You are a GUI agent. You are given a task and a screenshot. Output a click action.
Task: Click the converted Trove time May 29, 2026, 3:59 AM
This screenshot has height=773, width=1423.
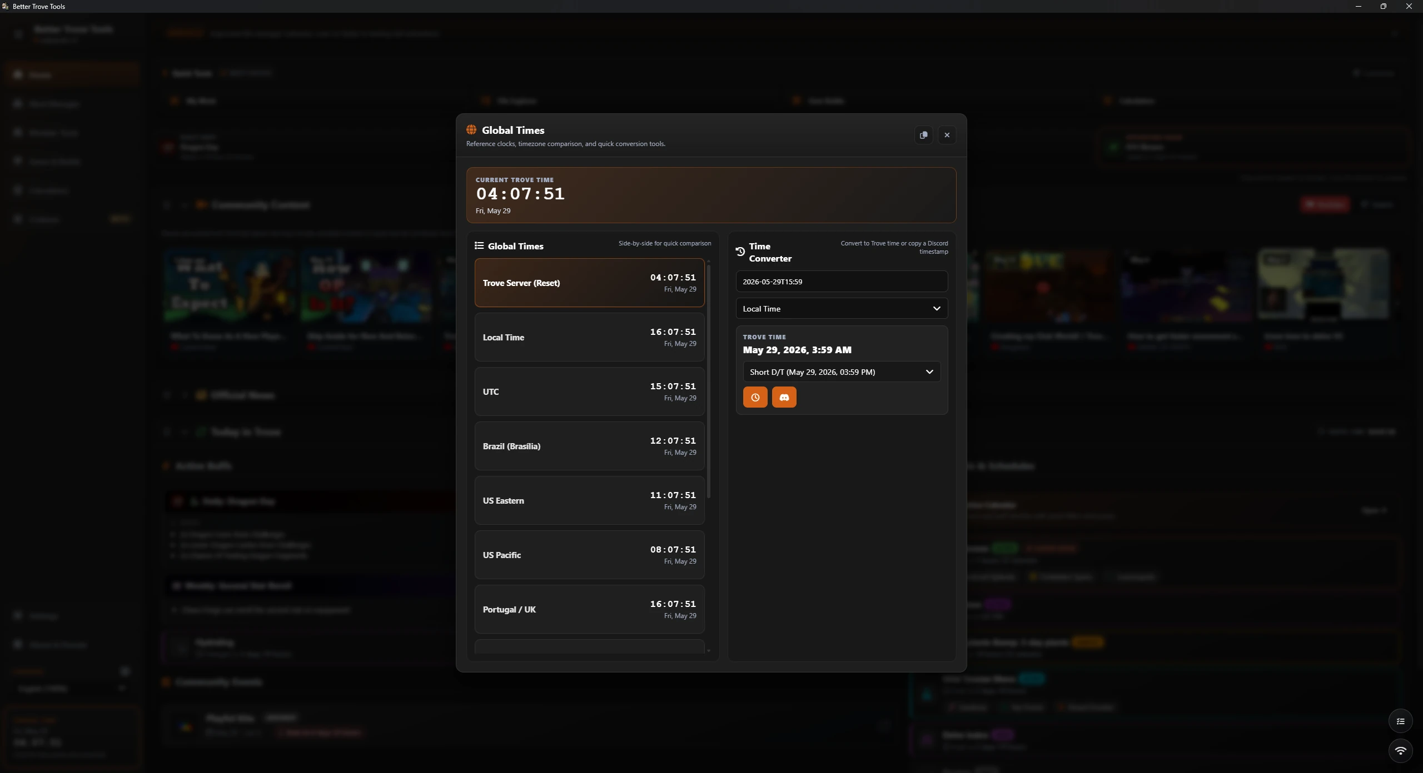pyautogui.click(x=797, y=350)
